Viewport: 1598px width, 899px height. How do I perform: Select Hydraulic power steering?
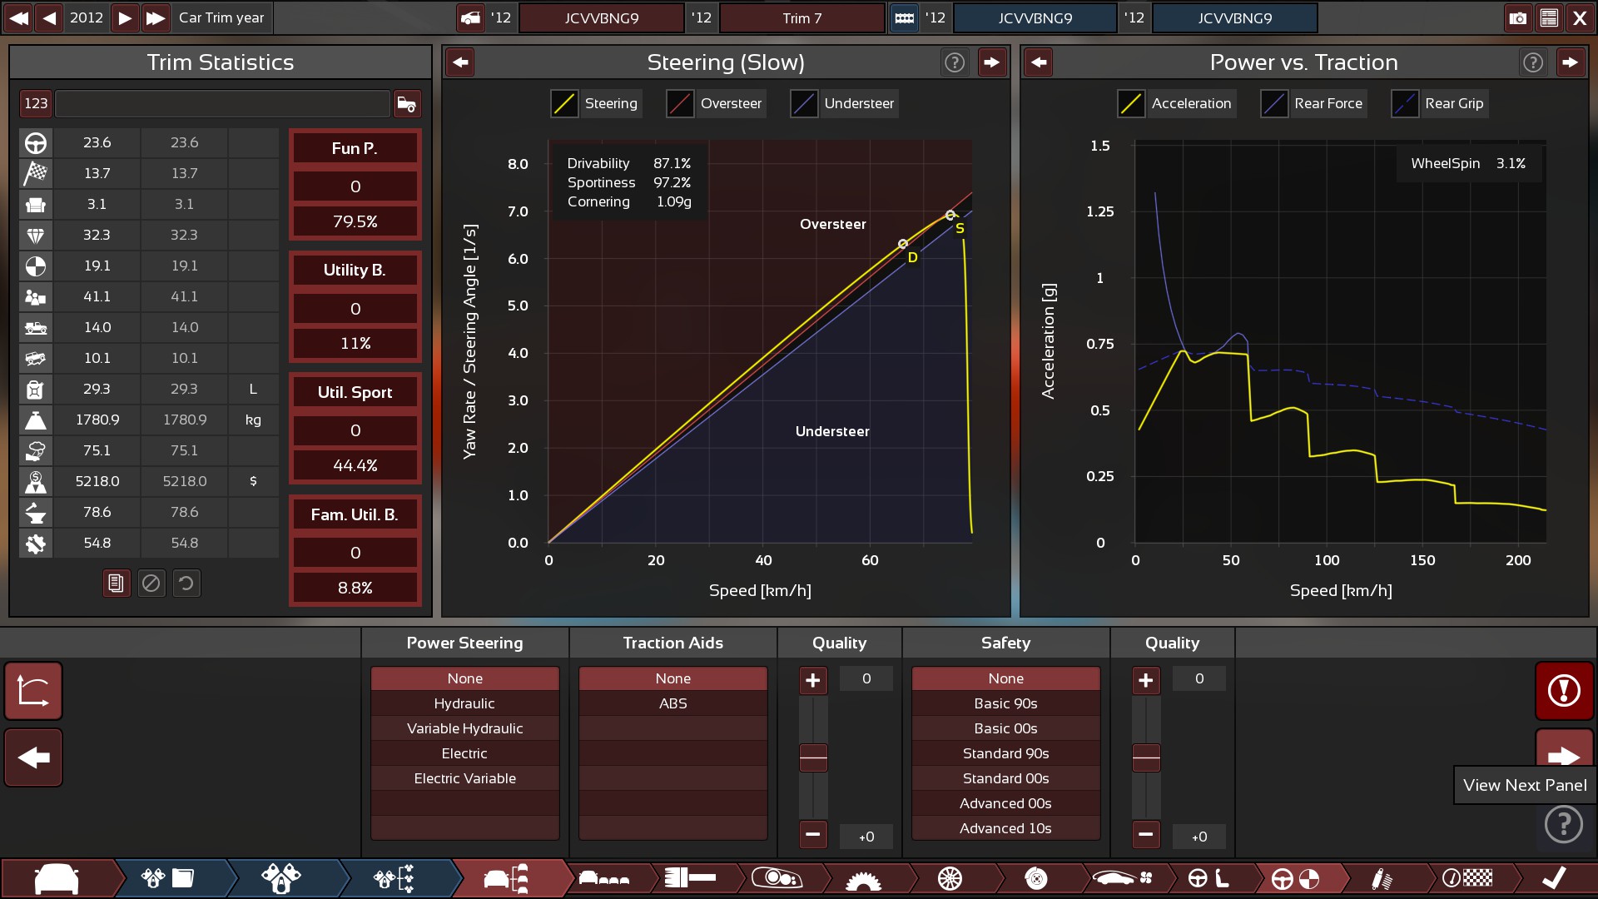(464, 703)
